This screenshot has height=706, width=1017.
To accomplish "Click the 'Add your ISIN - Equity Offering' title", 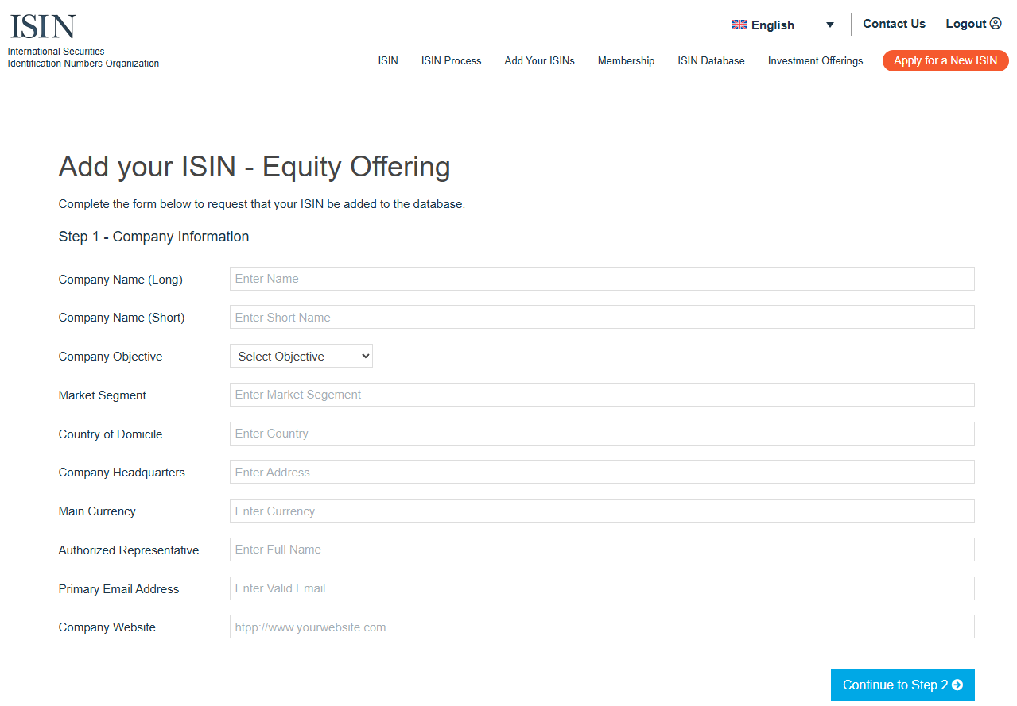I will click(254, 167).
